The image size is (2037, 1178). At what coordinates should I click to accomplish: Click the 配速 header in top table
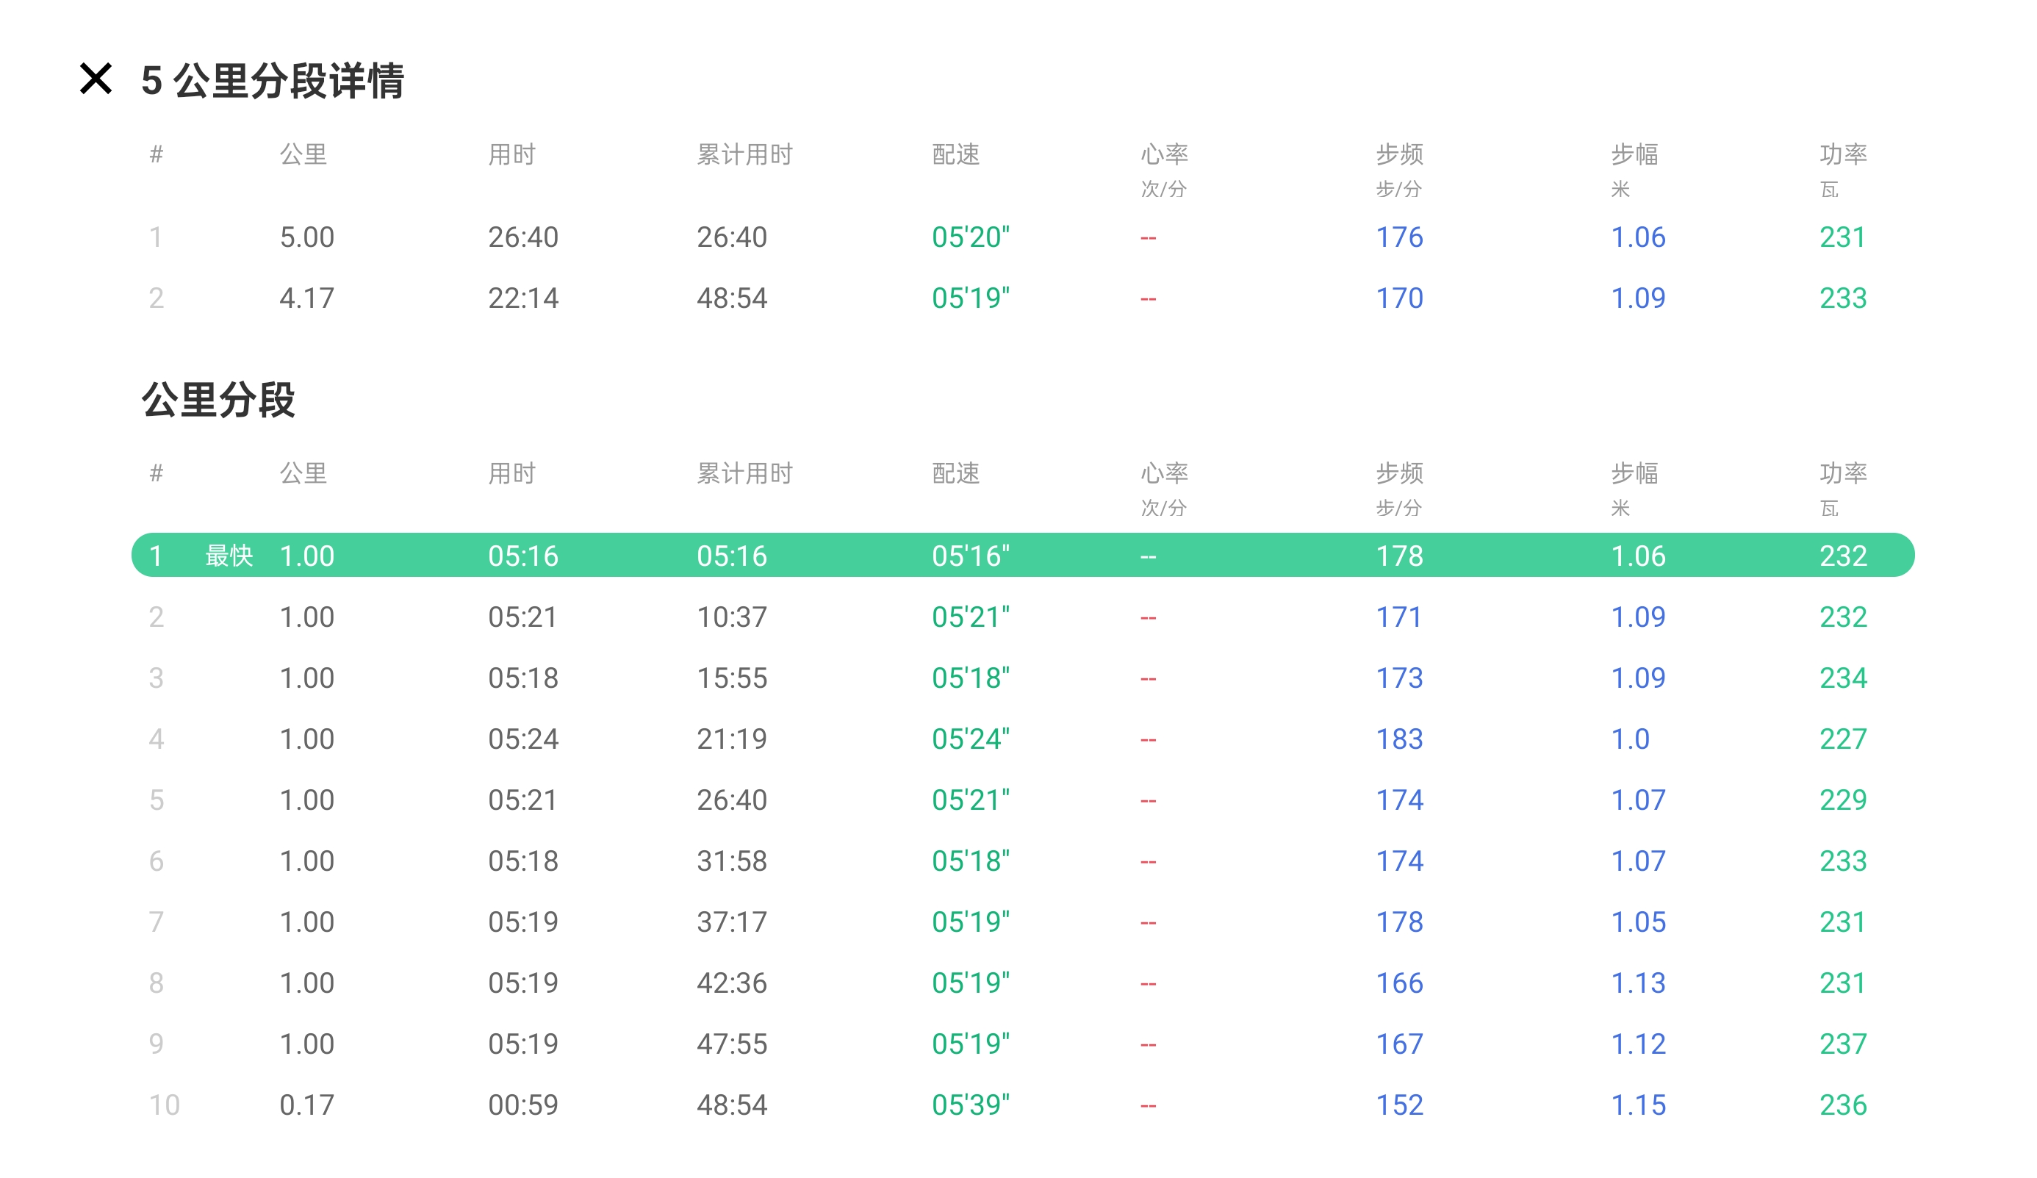pos(955,154)
